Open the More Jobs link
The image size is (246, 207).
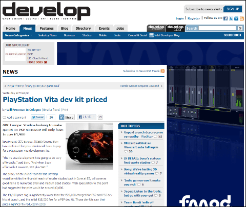[37, 62]
